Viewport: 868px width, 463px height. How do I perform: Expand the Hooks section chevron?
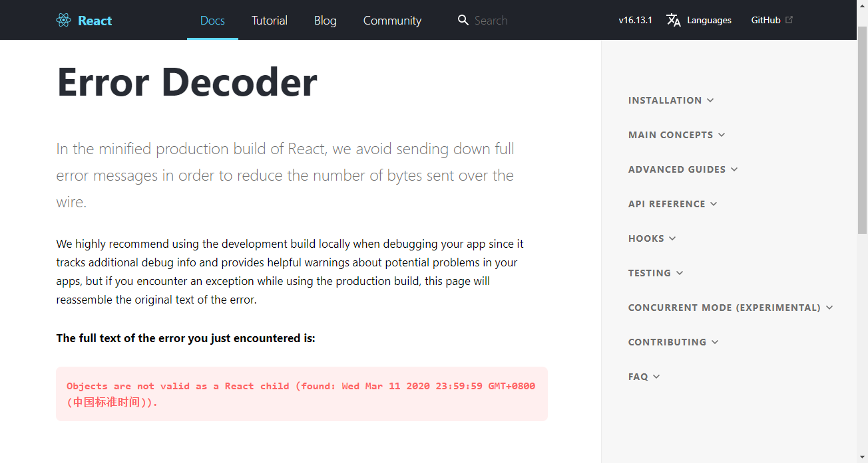(672, 238)
